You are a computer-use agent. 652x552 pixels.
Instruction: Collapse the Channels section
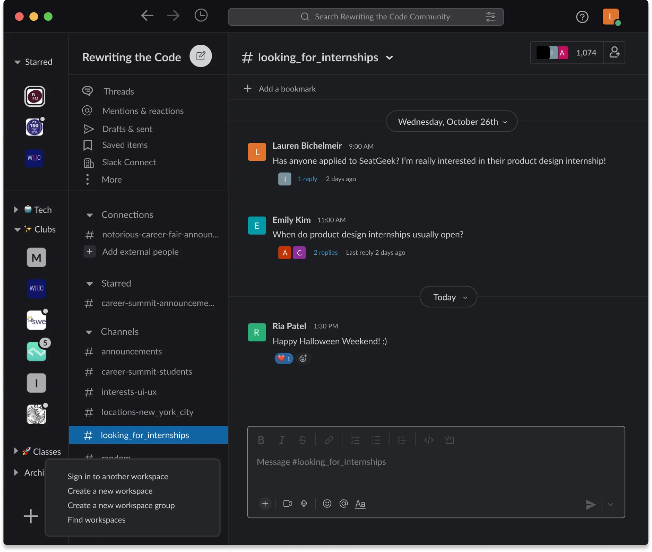pos(89,332)
